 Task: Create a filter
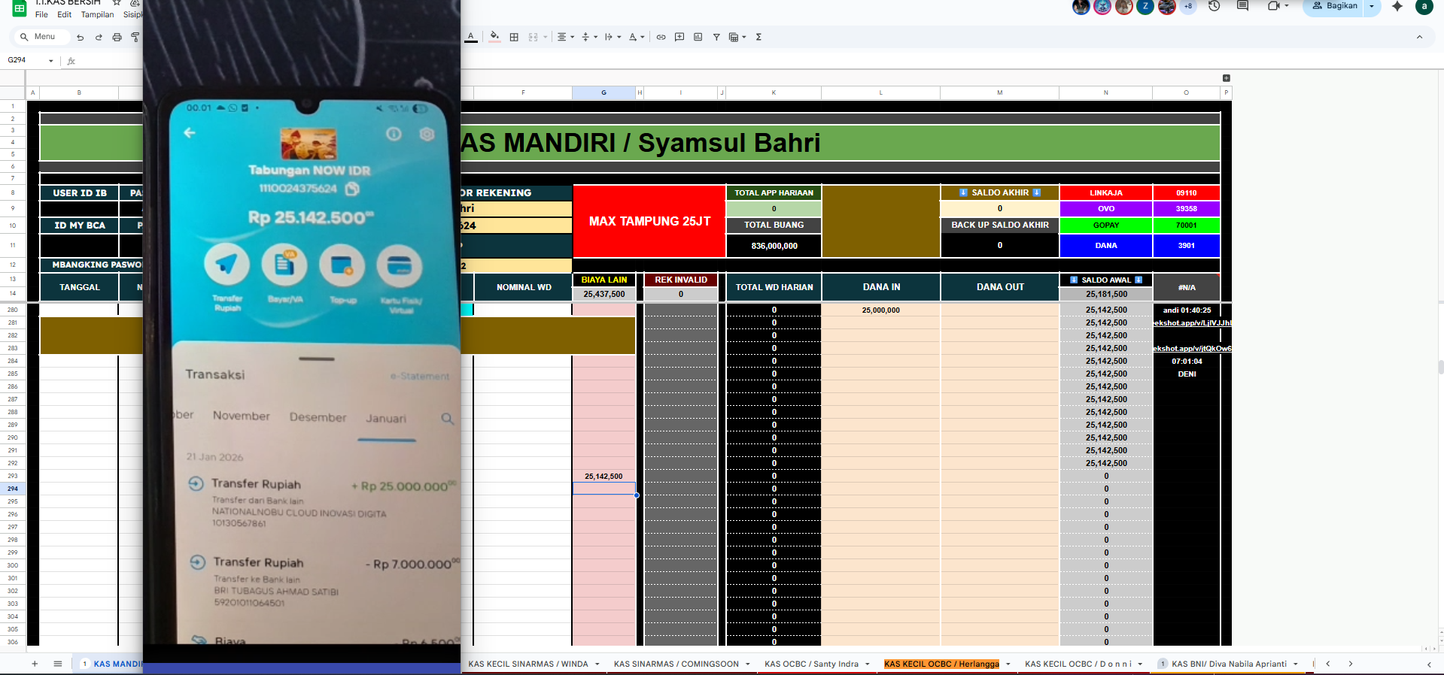pos(716,37)
